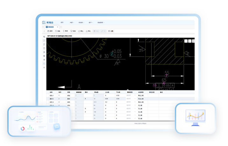Close the 图纸管理 tab
Viewport: 228px width, 146px height.
click(57, 27)
